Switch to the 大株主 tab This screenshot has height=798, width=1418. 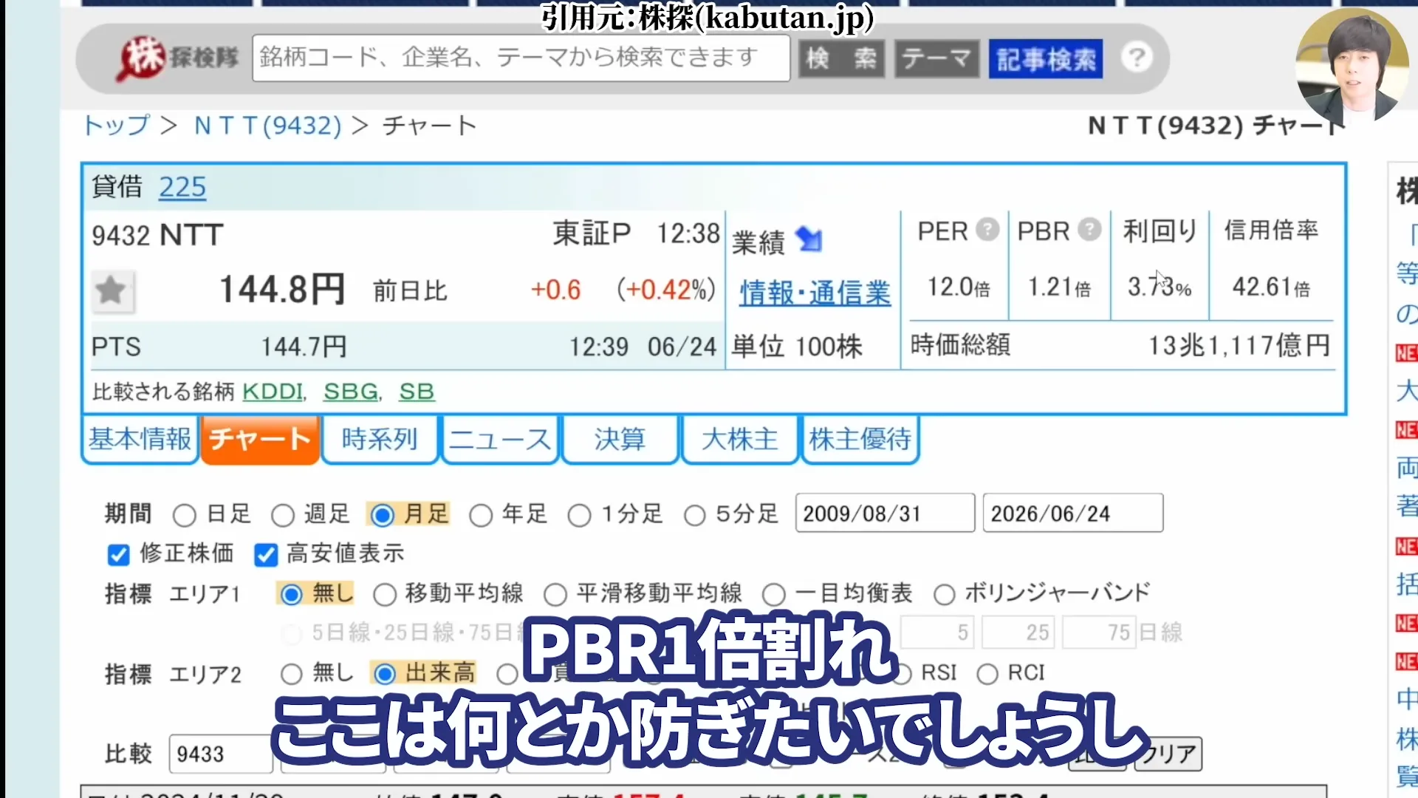740,440
